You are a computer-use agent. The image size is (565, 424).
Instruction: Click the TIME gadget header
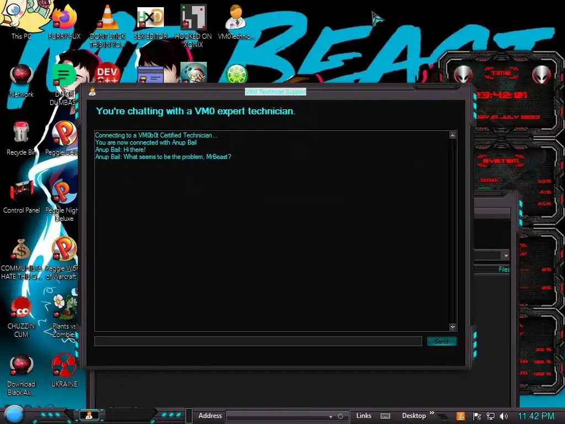click(x=501, y=73)
